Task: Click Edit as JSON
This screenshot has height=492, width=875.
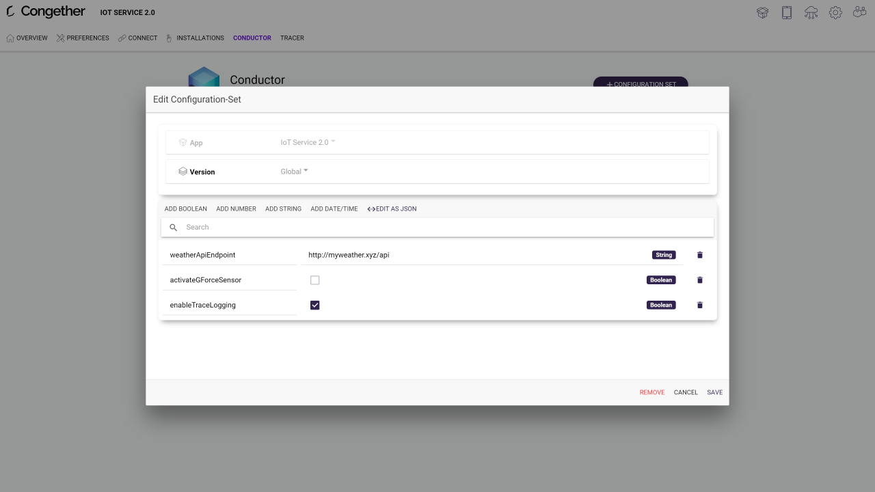Action: tap(392, 209)
